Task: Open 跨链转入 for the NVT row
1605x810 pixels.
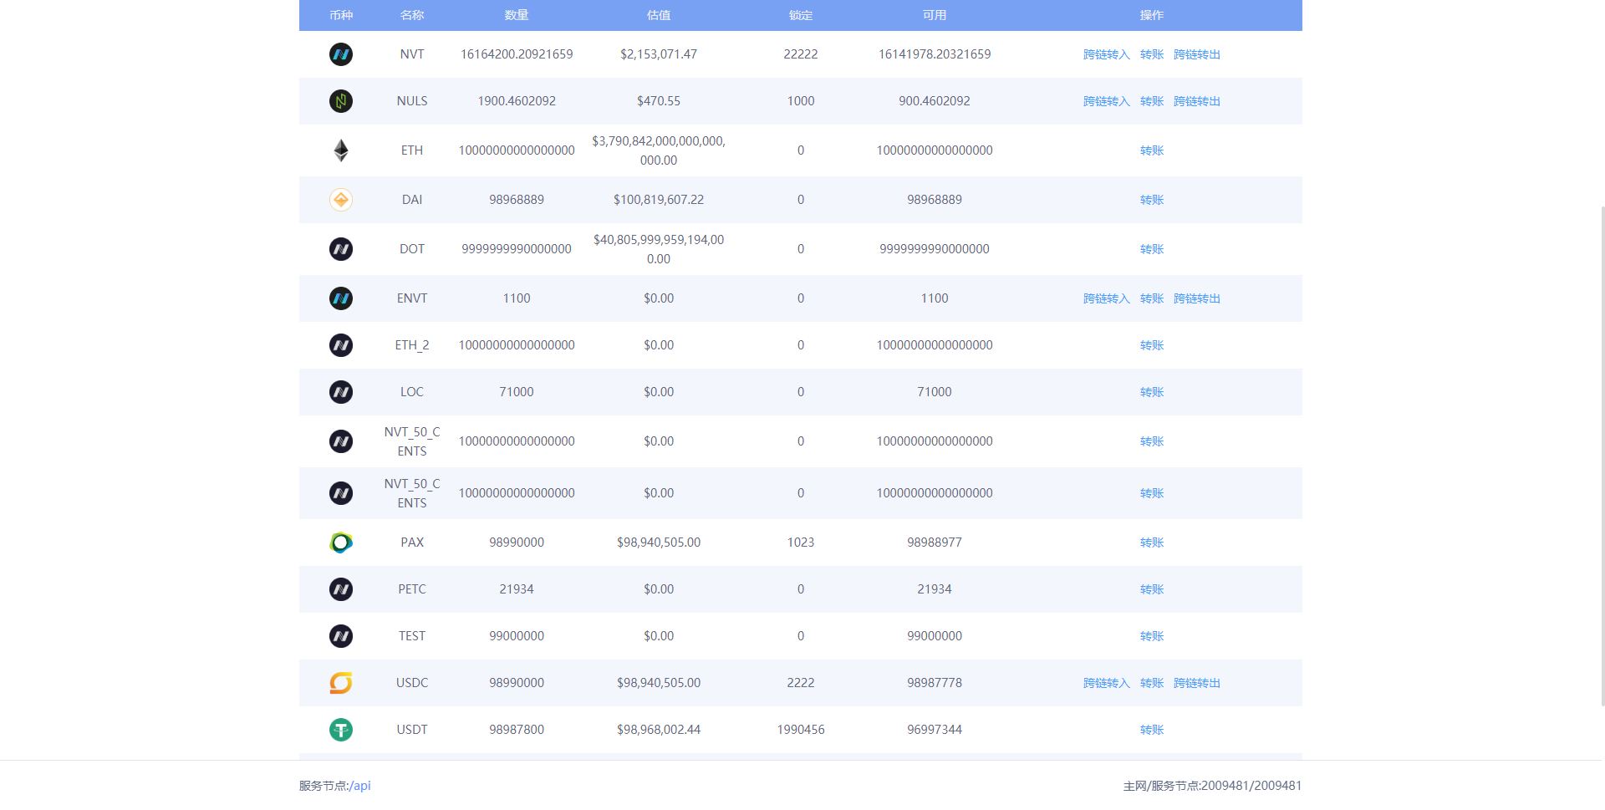Action: point(1106,54)
